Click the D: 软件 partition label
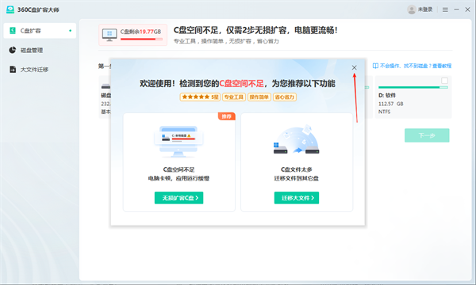Image resolution: width=476 pixels, height=285 pixels. click(387, 96)
